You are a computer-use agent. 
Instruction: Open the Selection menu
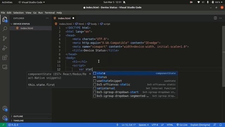coord(18,13)
